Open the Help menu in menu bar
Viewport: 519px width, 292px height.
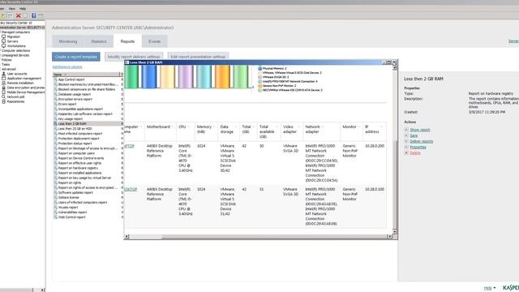point(23,9)
